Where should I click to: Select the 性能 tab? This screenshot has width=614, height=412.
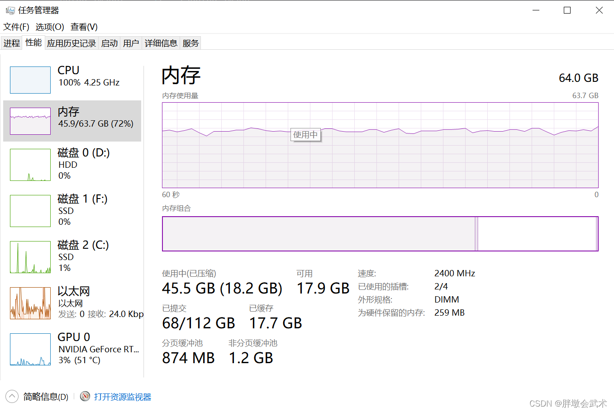(x=33, y=43)
